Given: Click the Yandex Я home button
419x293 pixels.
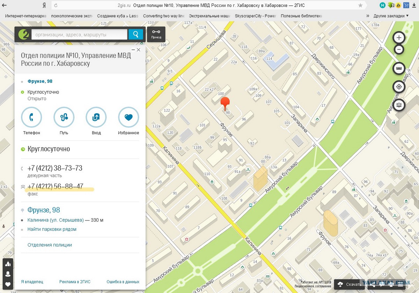Looking at the screenshot, I should (x=44, y=5).
